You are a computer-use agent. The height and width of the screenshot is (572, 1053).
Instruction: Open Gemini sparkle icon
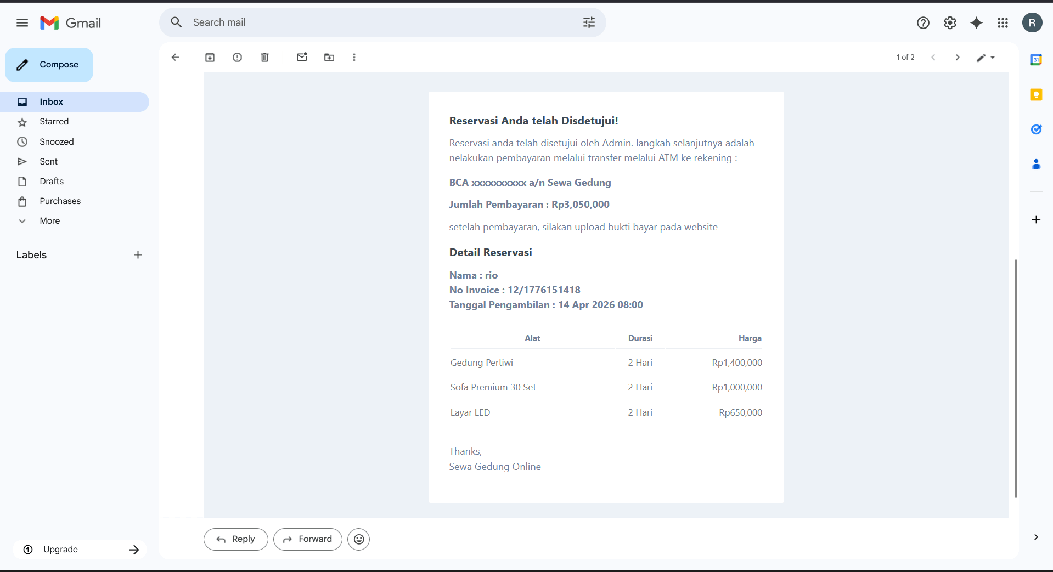click(x=976, y=22)
